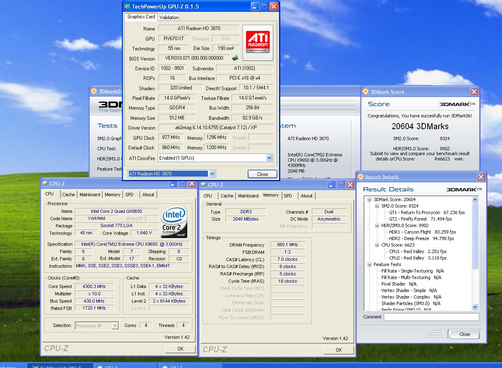The image size is (502, 368).
Task: Click OK in the CPU-Z Memory window
Action: point(339,350)
